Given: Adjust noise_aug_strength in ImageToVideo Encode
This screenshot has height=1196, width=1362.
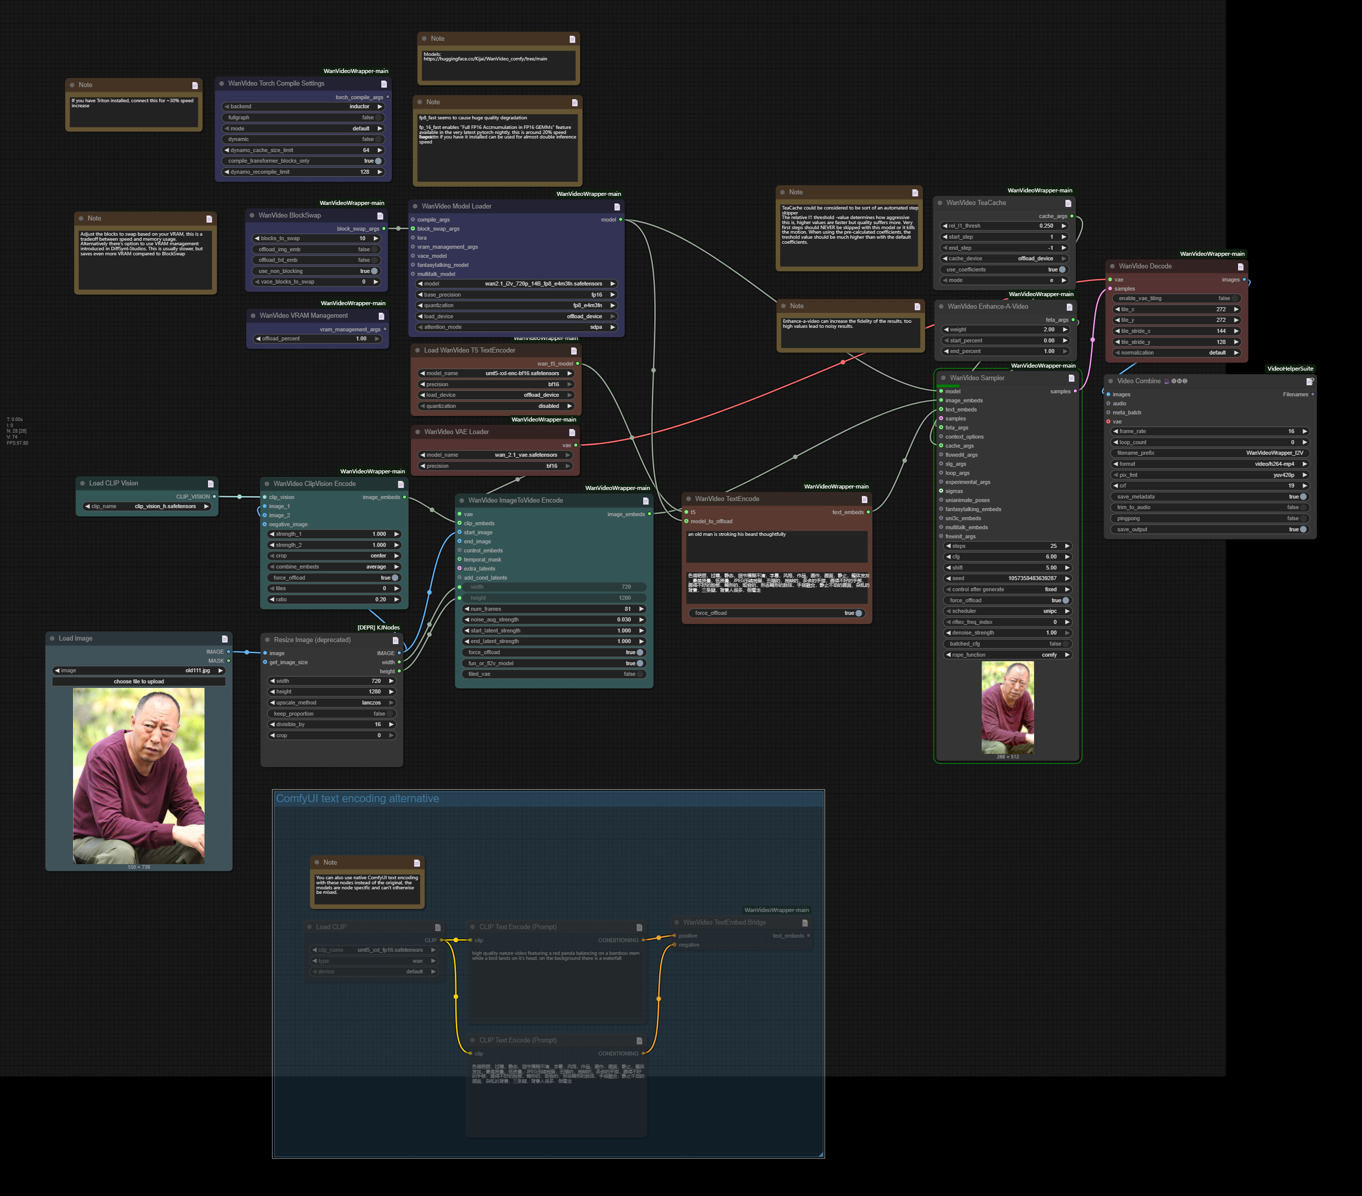Looking at the screenshot, I should [554, 620].
